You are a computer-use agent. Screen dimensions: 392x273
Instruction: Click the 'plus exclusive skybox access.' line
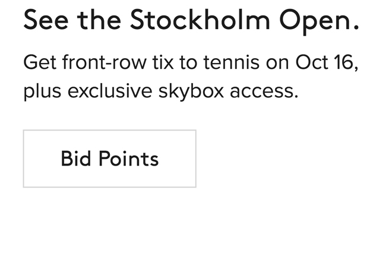pos(160,92)
